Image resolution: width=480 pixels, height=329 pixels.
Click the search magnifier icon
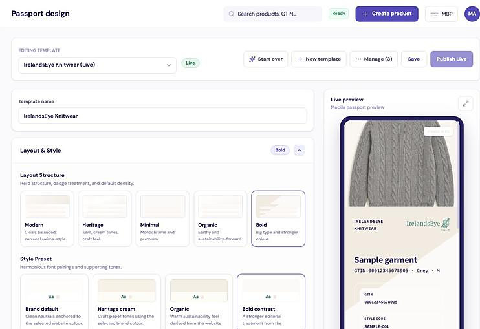pyautogui.click(x=232, y=14)
